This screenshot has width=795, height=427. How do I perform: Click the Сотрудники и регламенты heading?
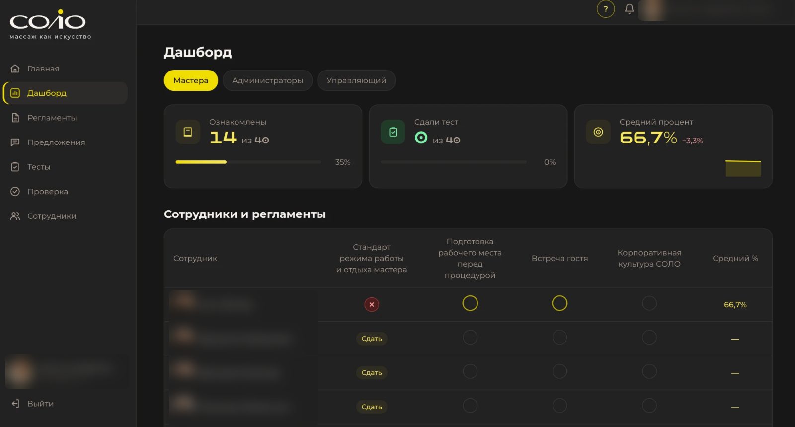pyautogui.click(x=245, y=214)
